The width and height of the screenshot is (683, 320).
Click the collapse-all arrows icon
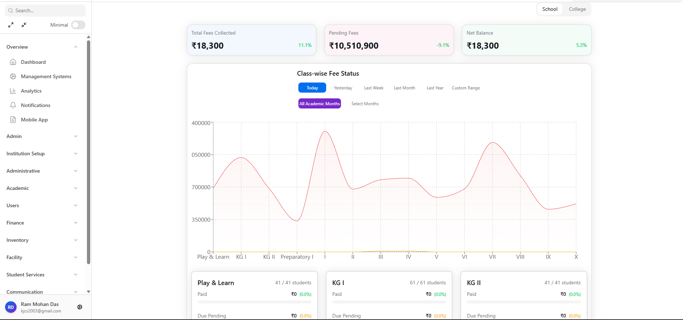24,25
